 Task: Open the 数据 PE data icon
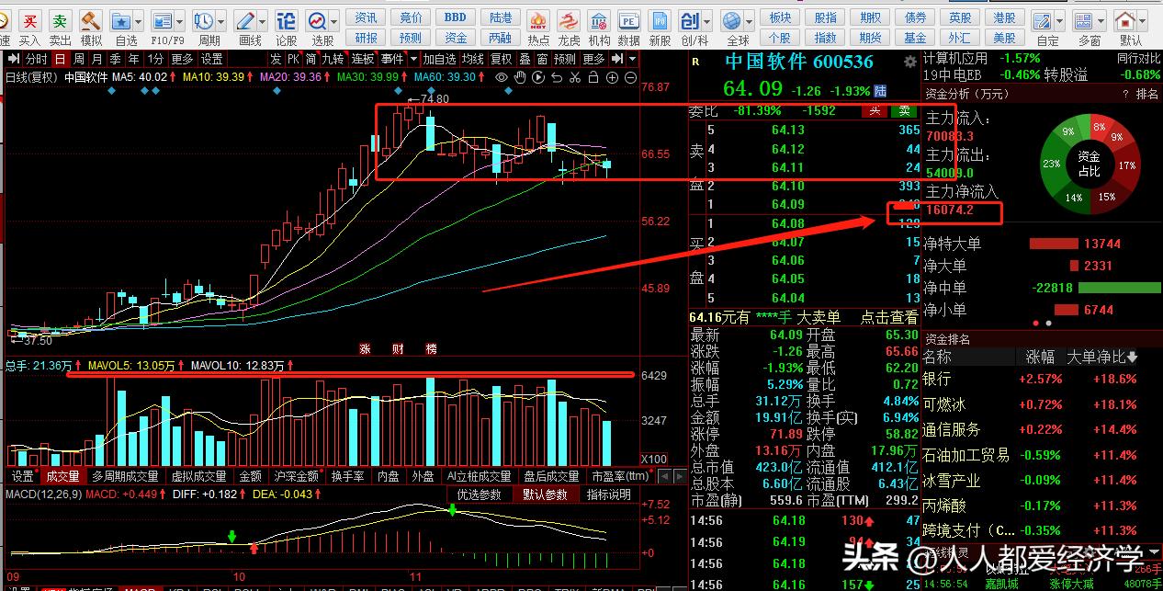coord(629,20)
